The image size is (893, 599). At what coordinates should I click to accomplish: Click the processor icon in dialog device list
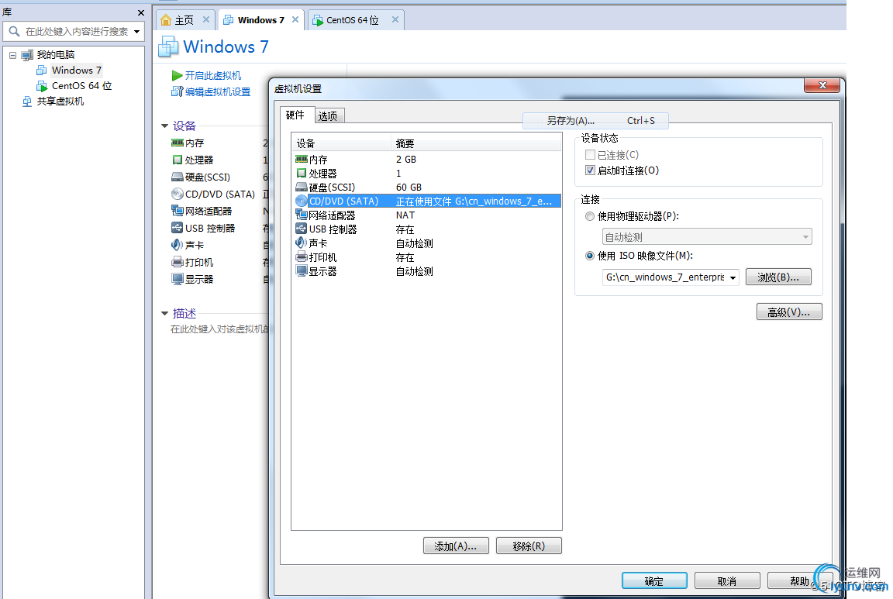click(302, 173)
